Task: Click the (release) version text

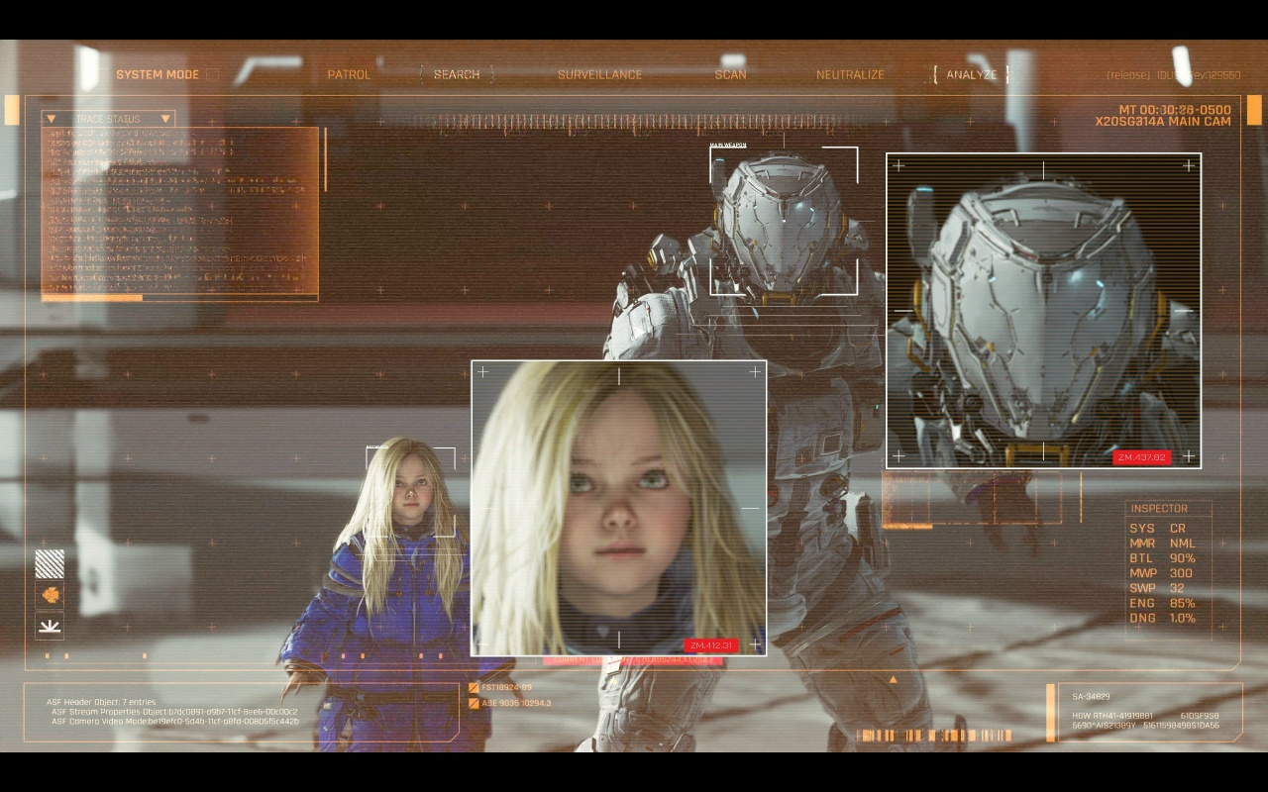Action: [x=1128, y=75]
